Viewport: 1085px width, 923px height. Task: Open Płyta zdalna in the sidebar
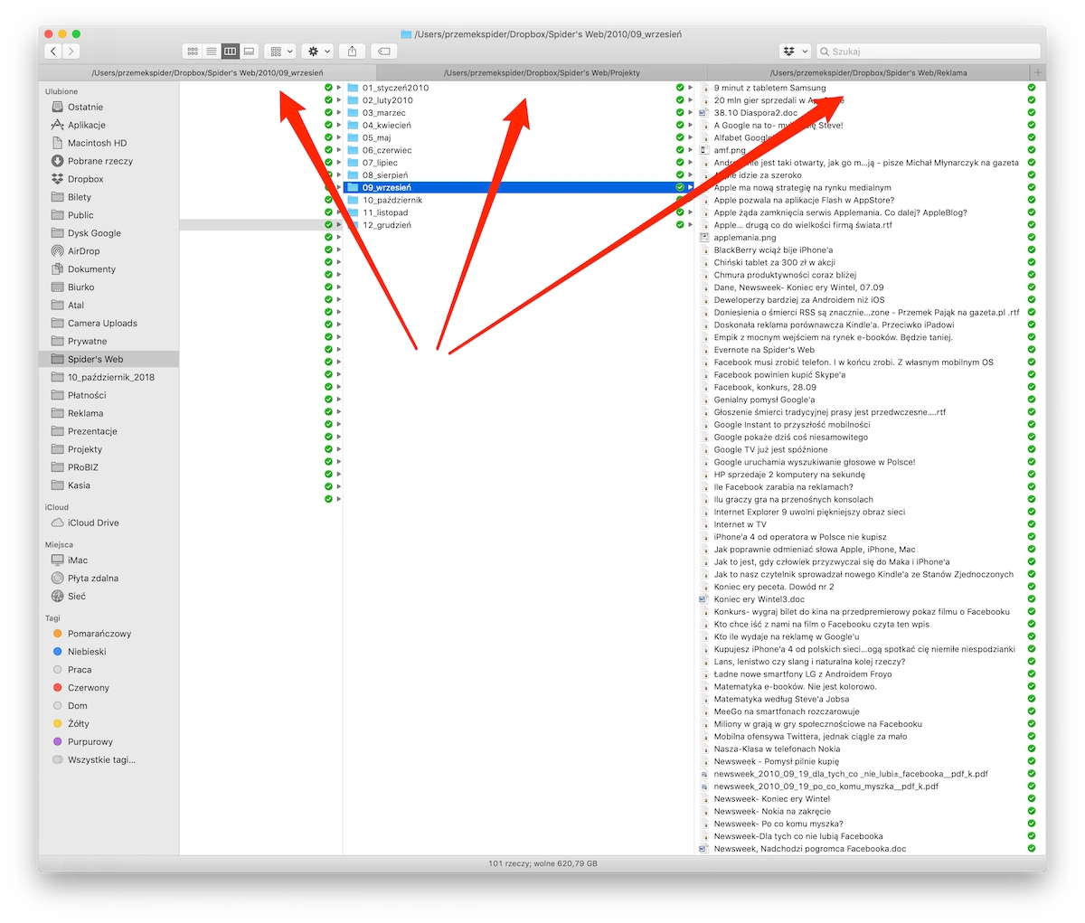pos(92,579)
